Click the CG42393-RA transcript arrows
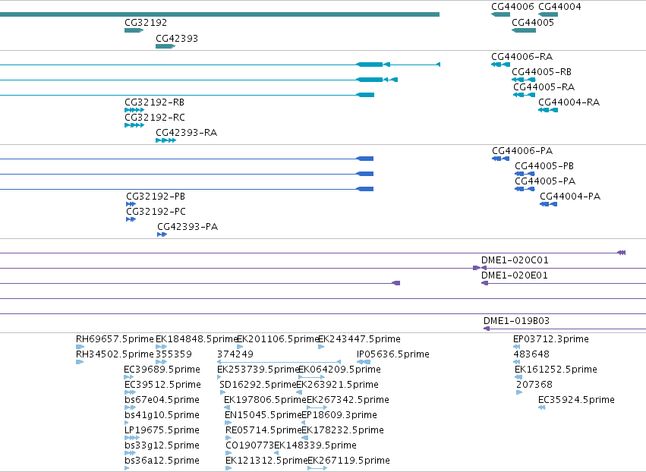The height and width of the screenshot is (472, 646). [x=166, y=140]
